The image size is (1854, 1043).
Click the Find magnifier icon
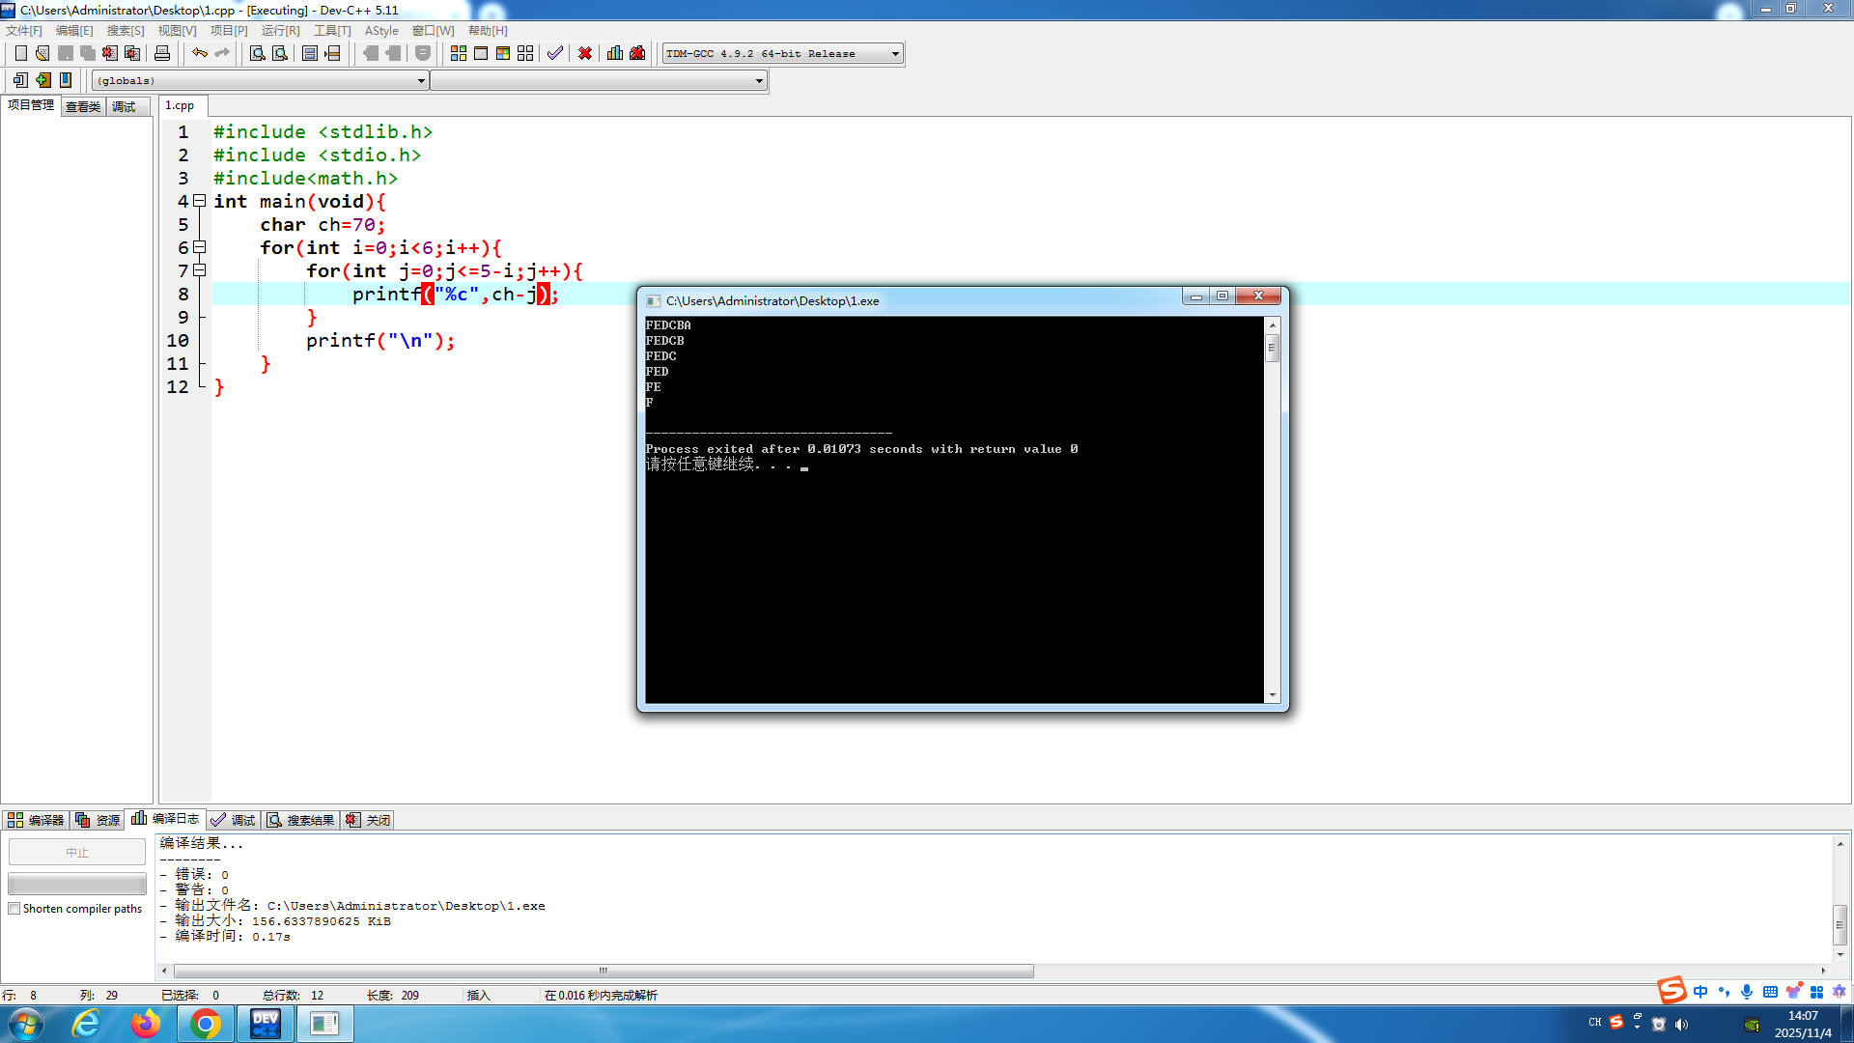257,53
